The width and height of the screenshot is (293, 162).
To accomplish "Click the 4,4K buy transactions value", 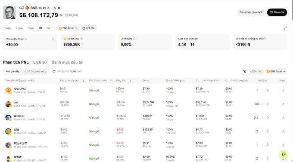I will (x=182, y=44).
